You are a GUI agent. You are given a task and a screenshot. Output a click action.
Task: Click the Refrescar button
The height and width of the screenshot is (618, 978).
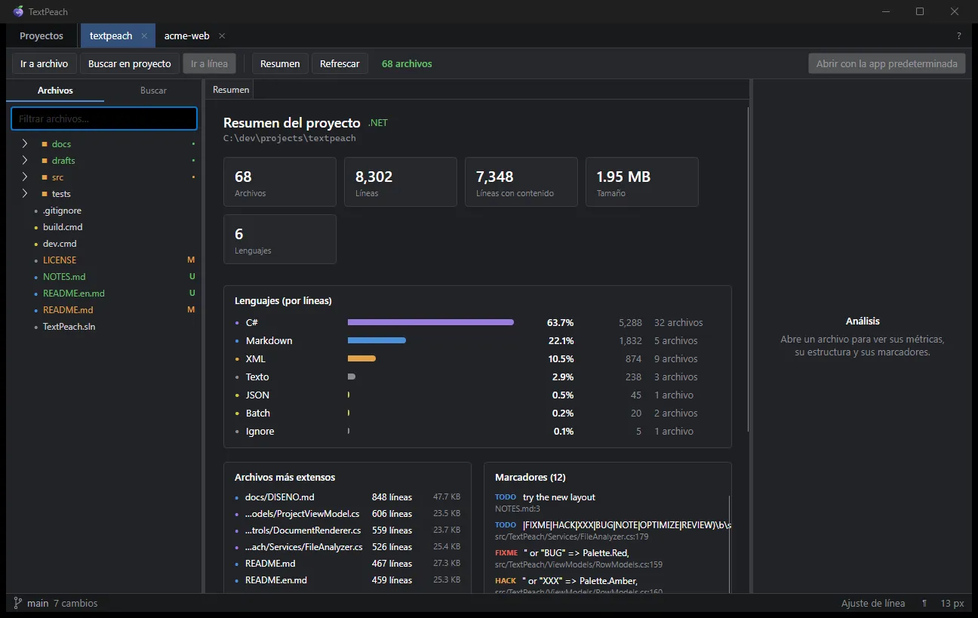pos(340,63)
